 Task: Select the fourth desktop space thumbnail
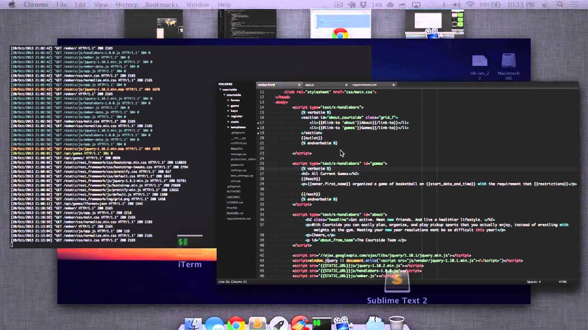tap(434, 24)
